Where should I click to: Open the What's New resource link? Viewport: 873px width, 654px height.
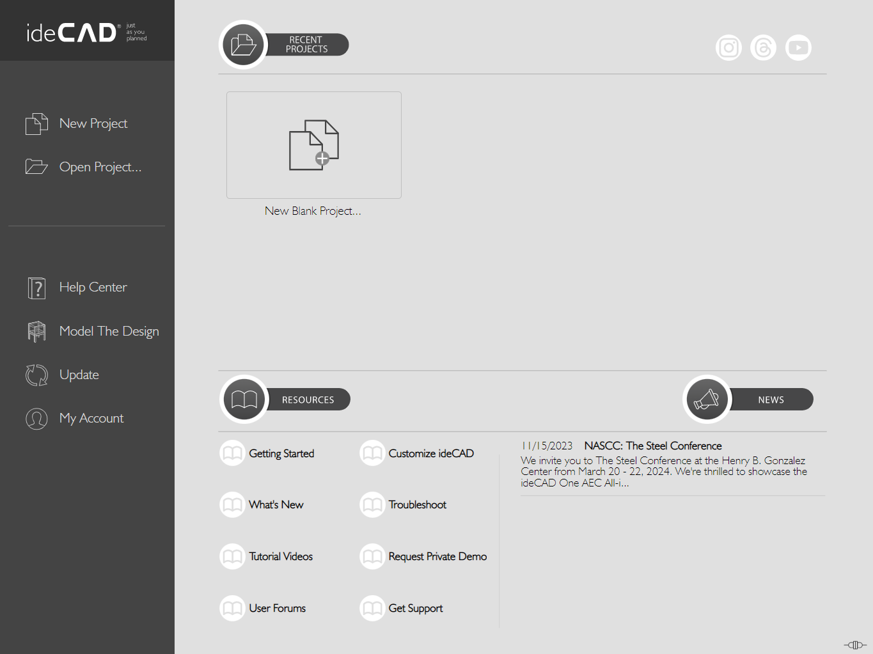(x=276, y=504)
